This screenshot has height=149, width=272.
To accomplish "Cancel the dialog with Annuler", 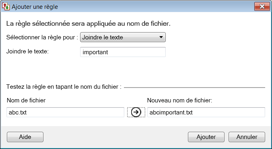I will click(247, 137).
